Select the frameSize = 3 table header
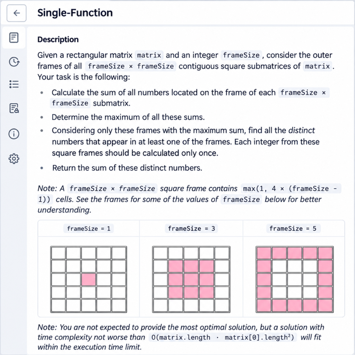Image resolution: width=355 pixels, height=355 pixels. (191, 228)
